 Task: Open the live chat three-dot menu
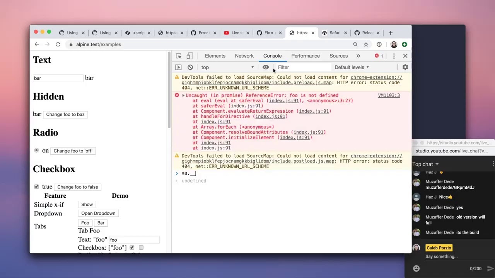click(x=493, y=164)
